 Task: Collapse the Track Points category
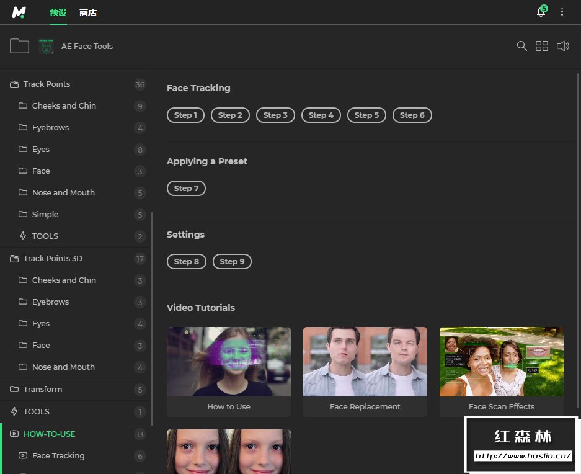(75, 84)
